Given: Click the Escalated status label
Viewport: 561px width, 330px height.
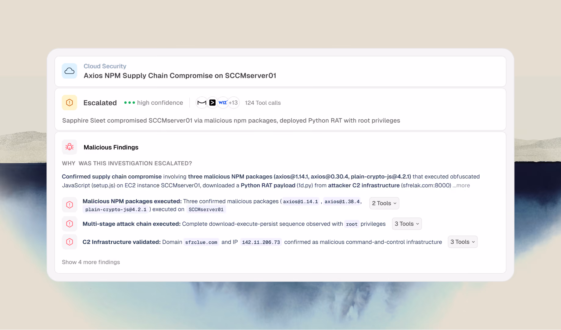Looking at the screenshot, I should pos(100,103).
